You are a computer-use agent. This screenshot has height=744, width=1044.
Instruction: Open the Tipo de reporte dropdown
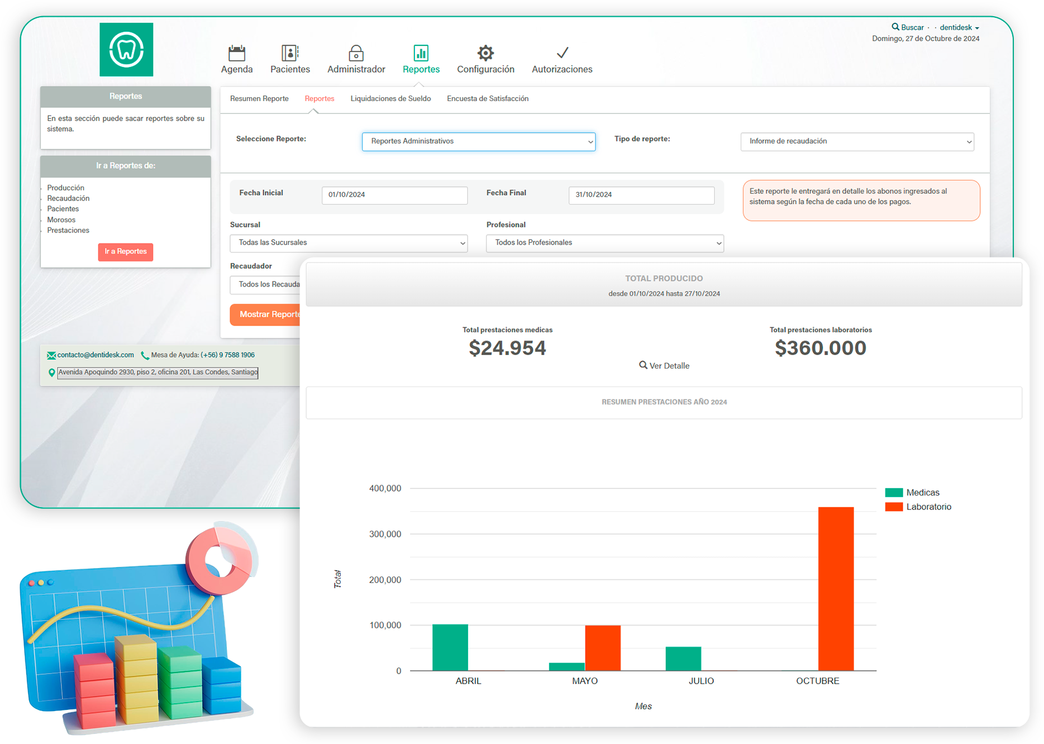click(x=857, y=142)
